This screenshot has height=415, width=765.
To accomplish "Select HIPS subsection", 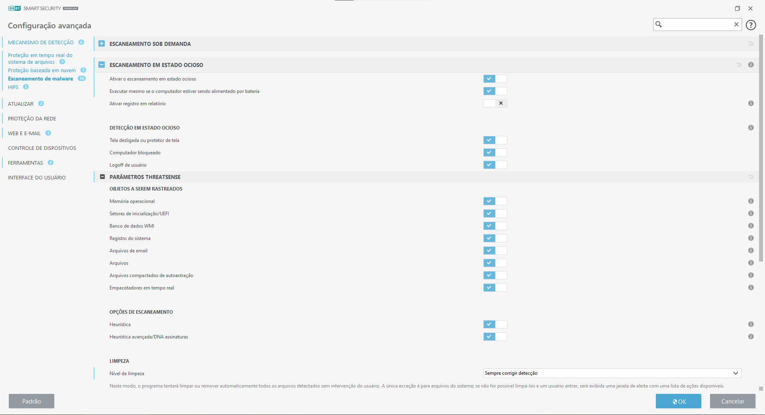I will 13,87.
